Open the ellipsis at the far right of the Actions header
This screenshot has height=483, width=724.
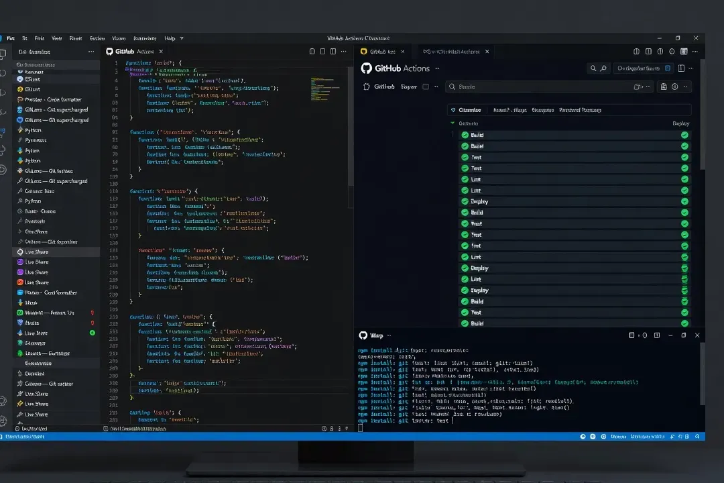coord(690,68)
